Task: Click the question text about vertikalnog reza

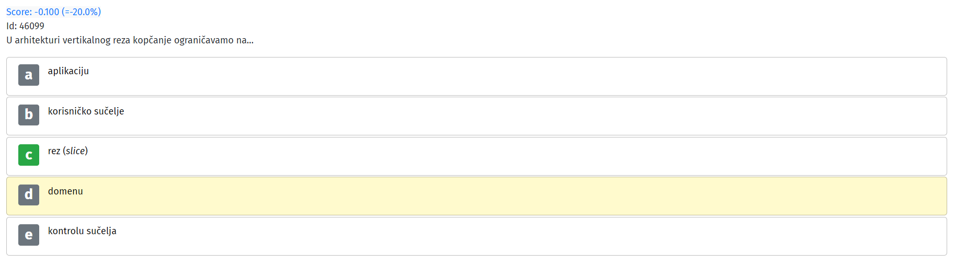Action: 130,40
